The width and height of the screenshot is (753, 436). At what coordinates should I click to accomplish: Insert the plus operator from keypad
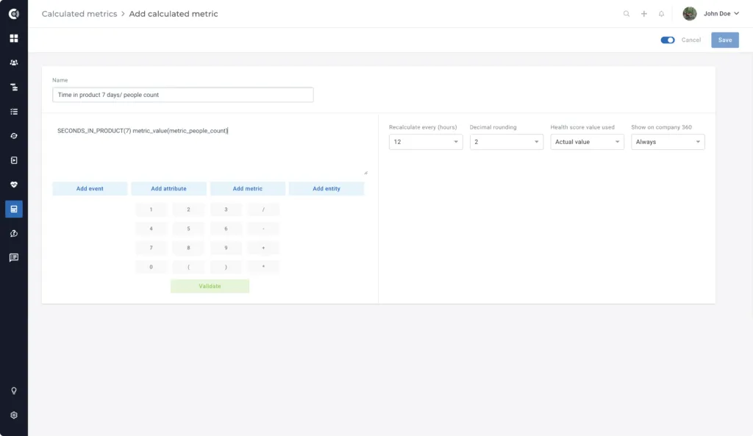pyautogui.click(x=263, y=248)
